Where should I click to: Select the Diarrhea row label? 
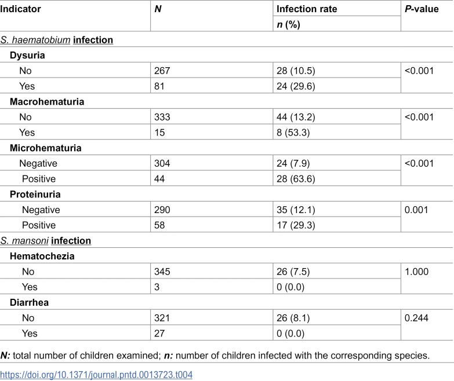[x=29, y=302]
